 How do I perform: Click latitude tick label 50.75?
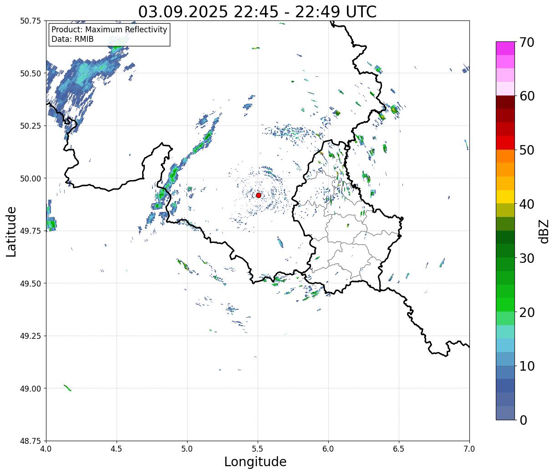pyautogui.click(x=31, y=21)
